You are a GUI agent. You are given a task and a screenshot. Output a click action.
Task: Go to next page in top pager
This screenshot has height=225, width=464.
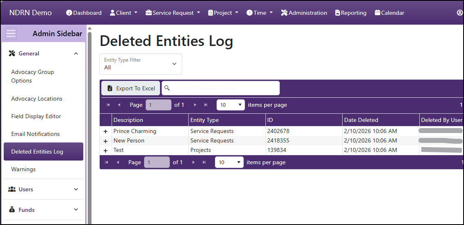[x=195, y=105]
